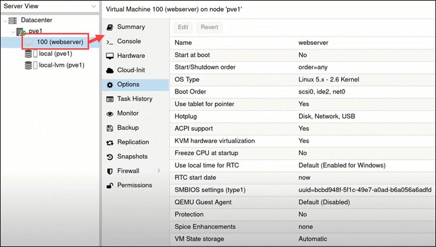Viewport: 436px width, 247px height.
Task: Click the 'scsi0, ide2, net0' boot order value
Action: point(322,92)
